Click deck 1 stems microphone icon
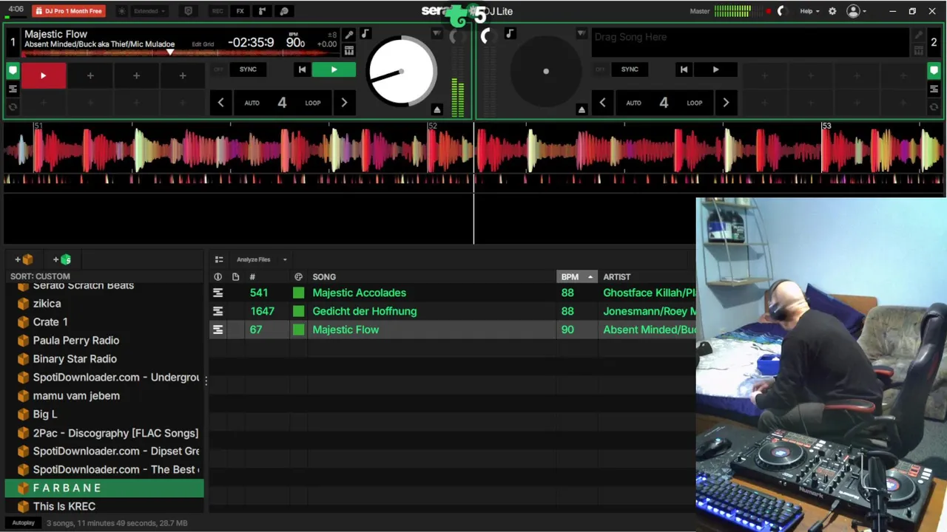 click(349, 35)
